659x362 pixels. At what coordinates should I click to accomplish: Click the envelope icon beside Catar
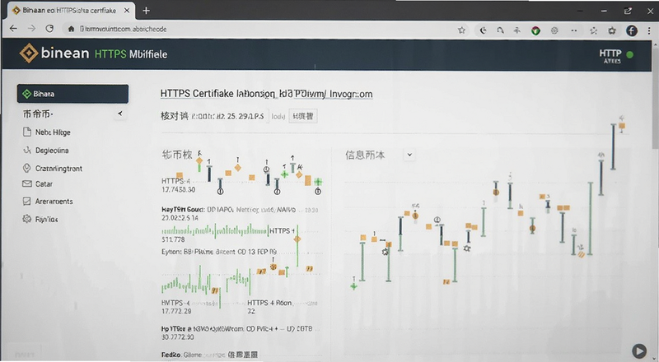pyautogui.click(x=27, y=183)
